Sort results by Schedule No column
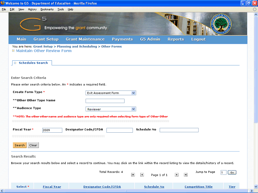Screen dimensions: 258x193 tap(154, 187)
